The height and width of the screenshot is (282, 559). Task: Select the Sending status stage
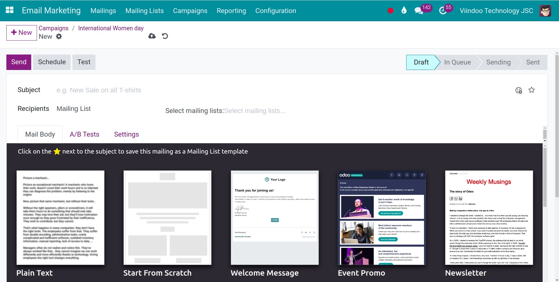[x=498, y=62]
